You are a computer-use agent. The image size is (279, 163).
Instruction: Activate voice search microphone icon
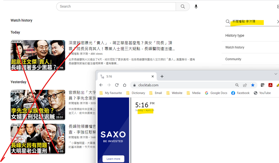[196, 7]
